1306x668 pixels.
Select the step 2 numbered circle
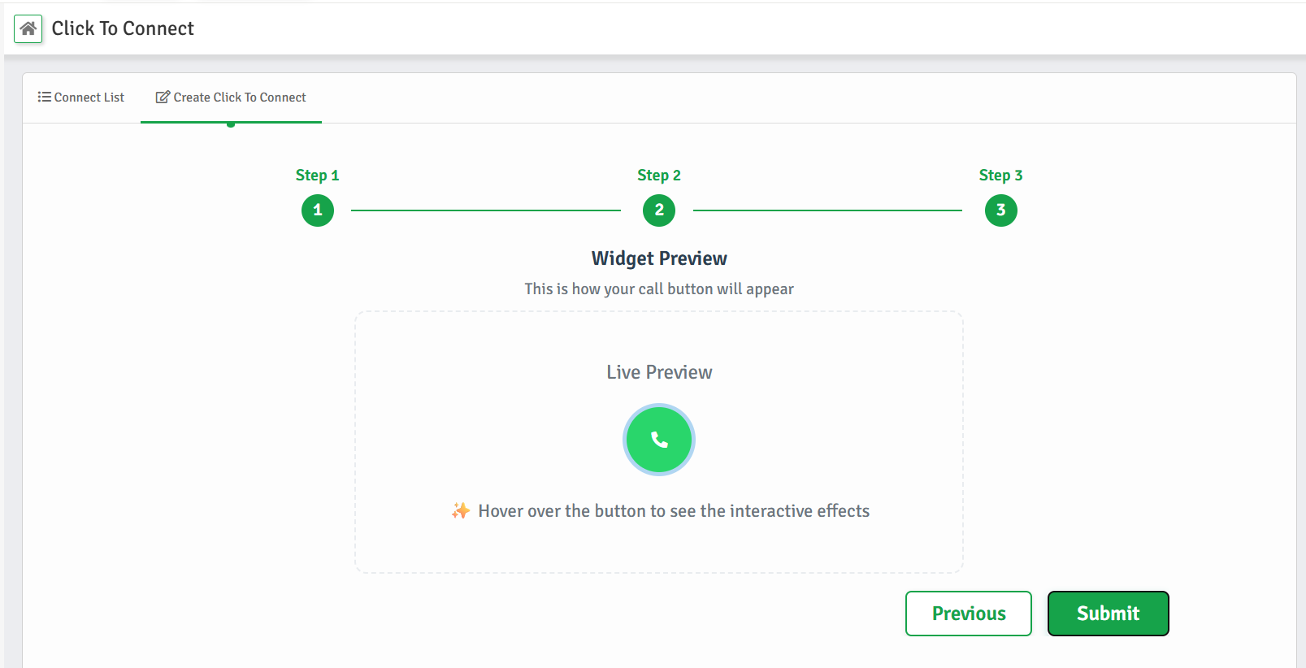[659, 210]
